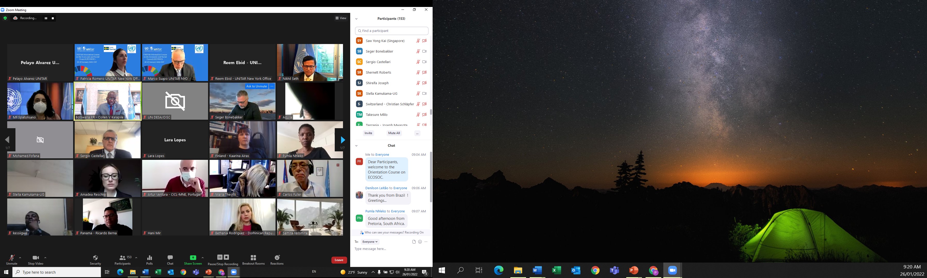
Task: Collapse the Participants panel chevron
Action: (x=356, y=19)
